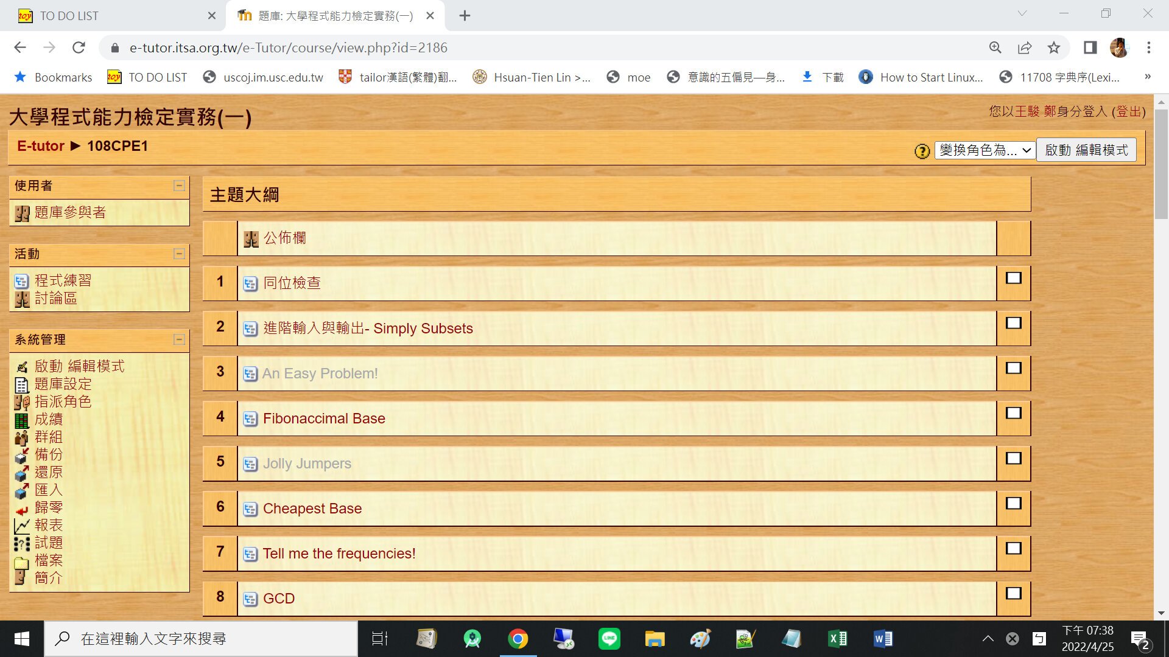Collapse the 使用者 block
1169x657 pixels.
(179, 186)
